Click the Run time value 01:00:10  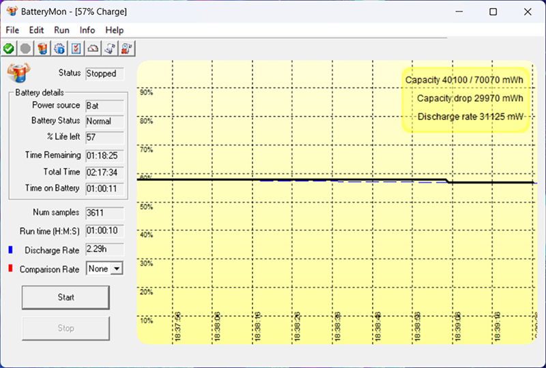tap(104, 231)
